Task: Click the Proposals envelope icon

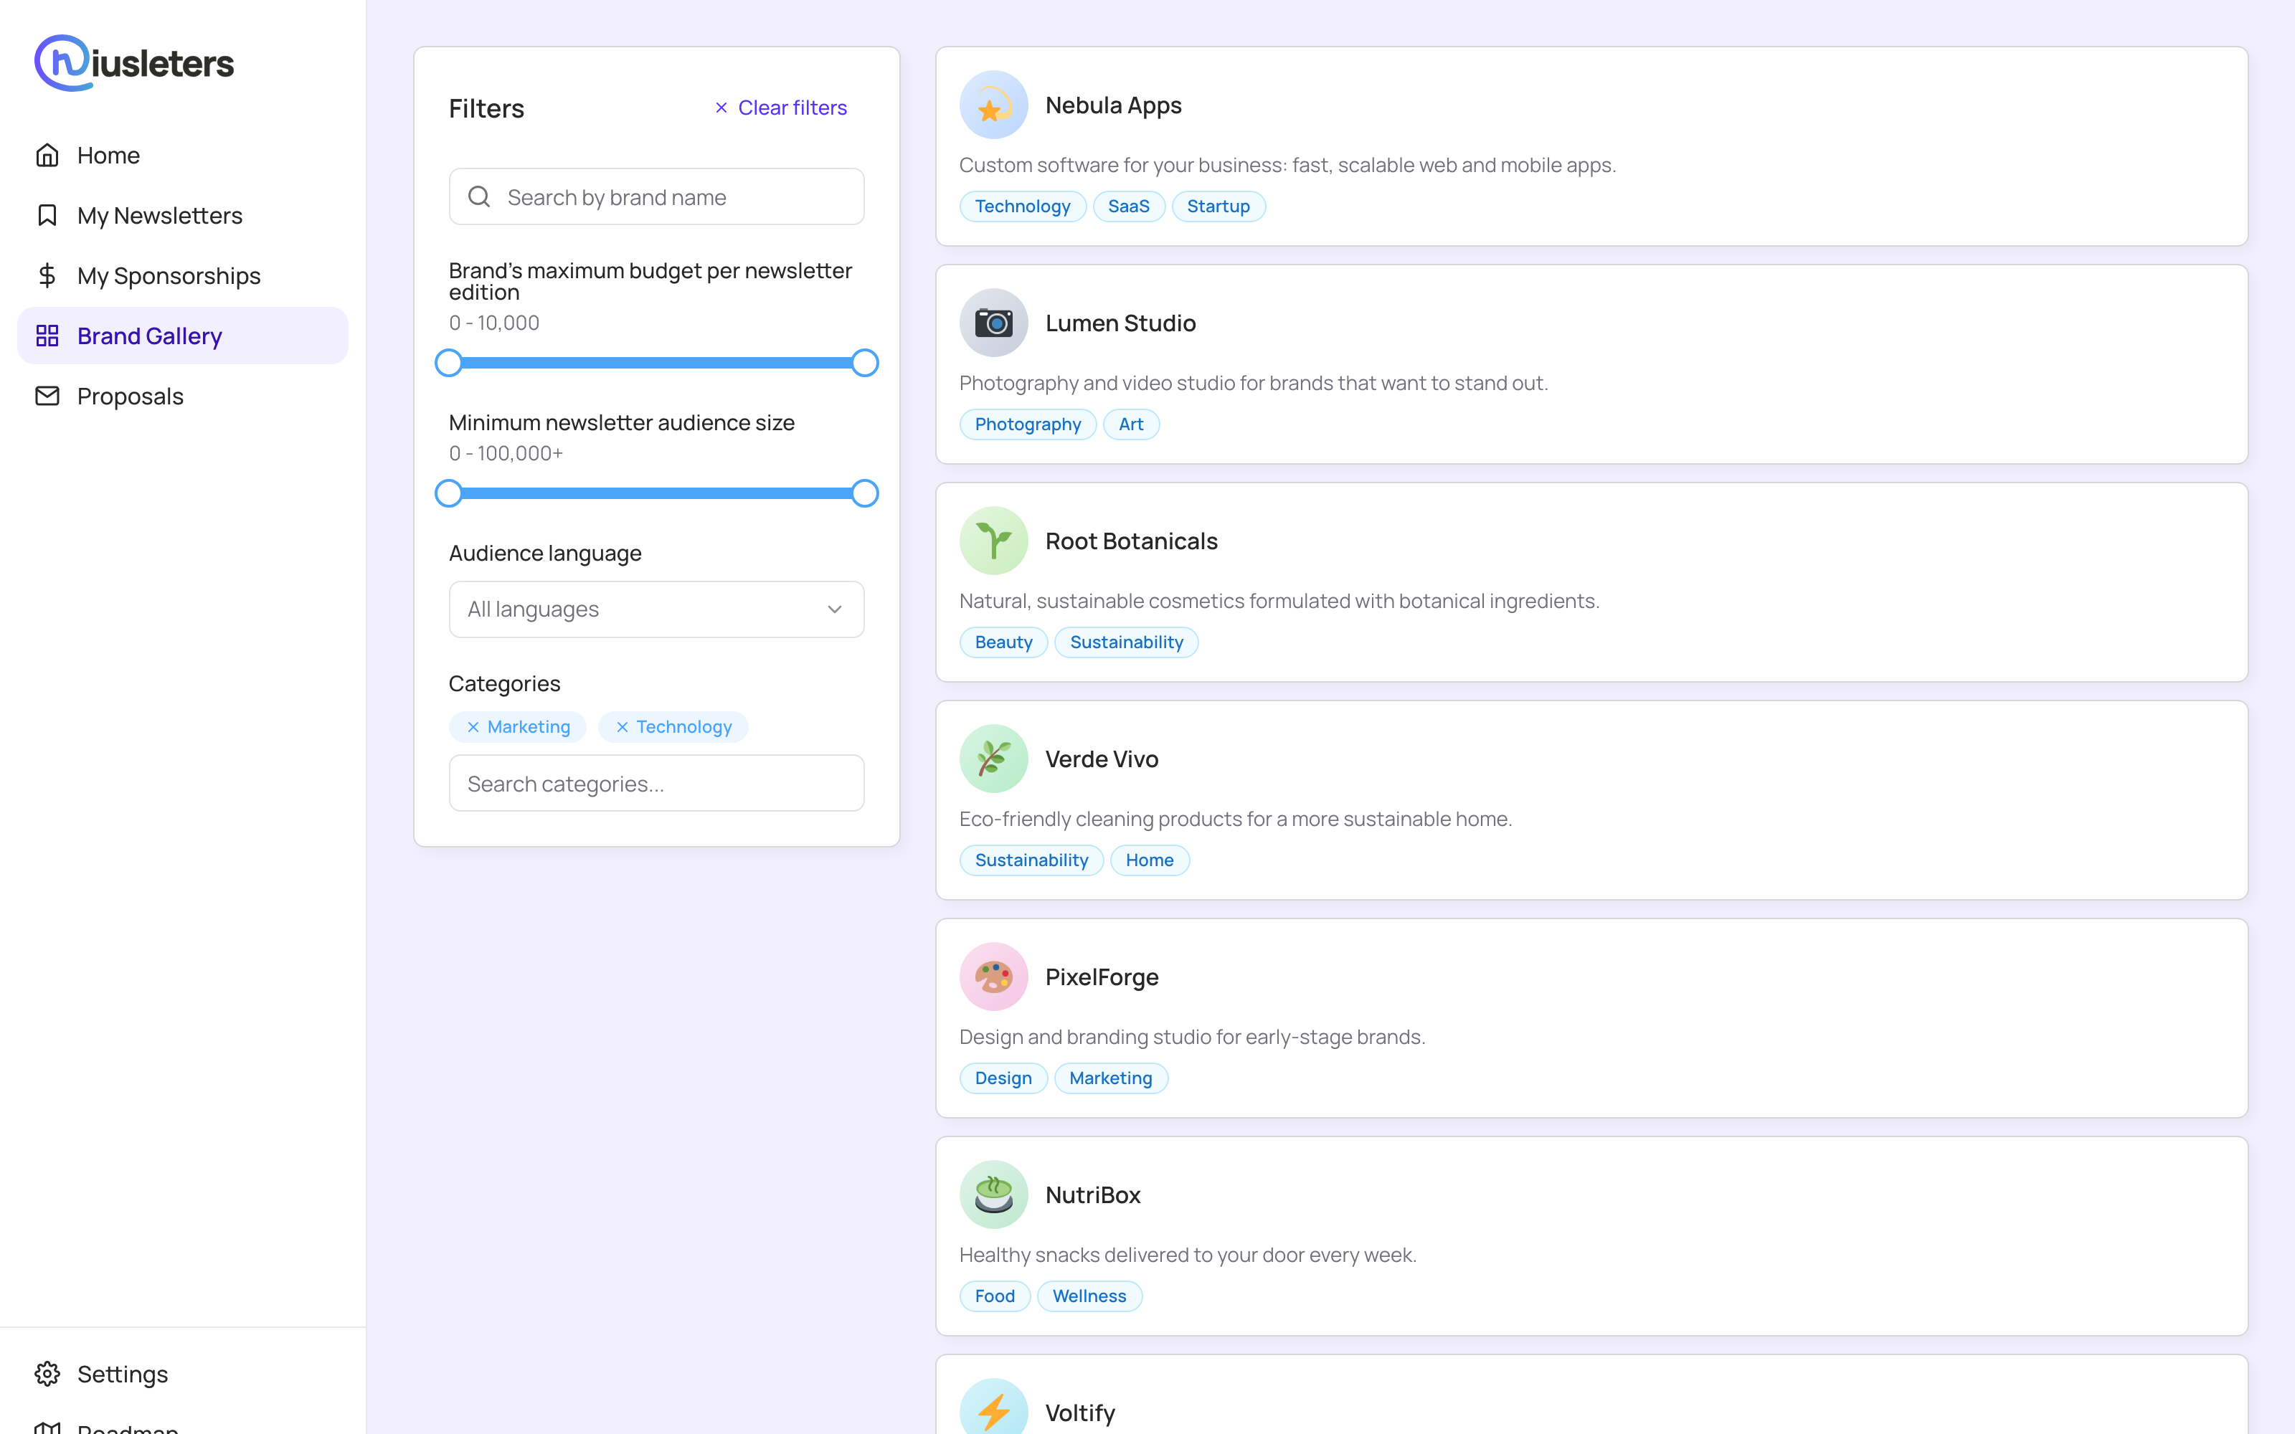Action: [x=47, y=396]
